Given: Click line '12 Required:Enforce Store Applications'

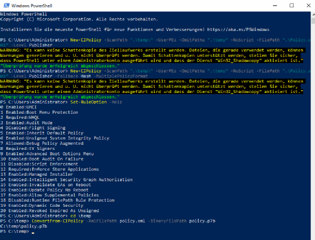Looking at the screenshot, I should click(50, 170).
